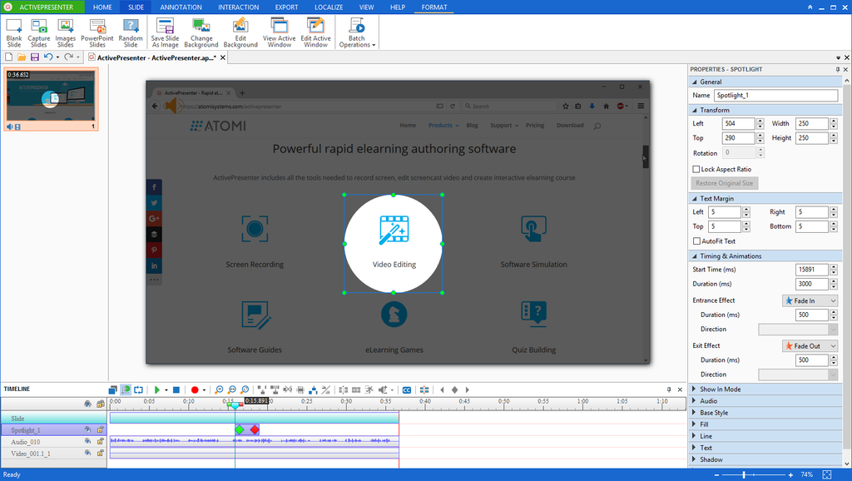852x481 pixels.
Task: Click the red exit diamond on Spotlight_1
Action: [255, 430]
